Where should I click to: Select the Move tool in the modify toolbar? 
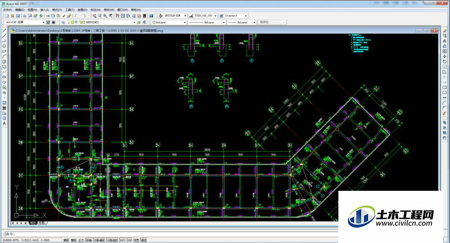coord(445,56)
